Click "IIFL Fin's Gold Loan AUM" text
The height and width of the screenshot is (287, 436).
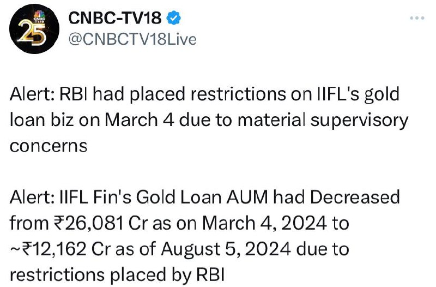(164, 197)
